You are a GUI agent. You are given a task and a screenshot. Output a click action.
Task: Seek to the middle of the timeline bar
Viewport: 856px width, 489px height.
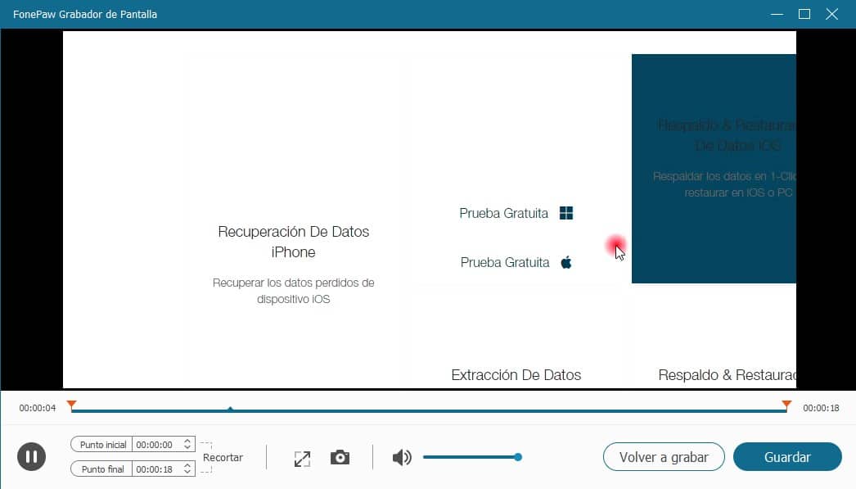429,411
